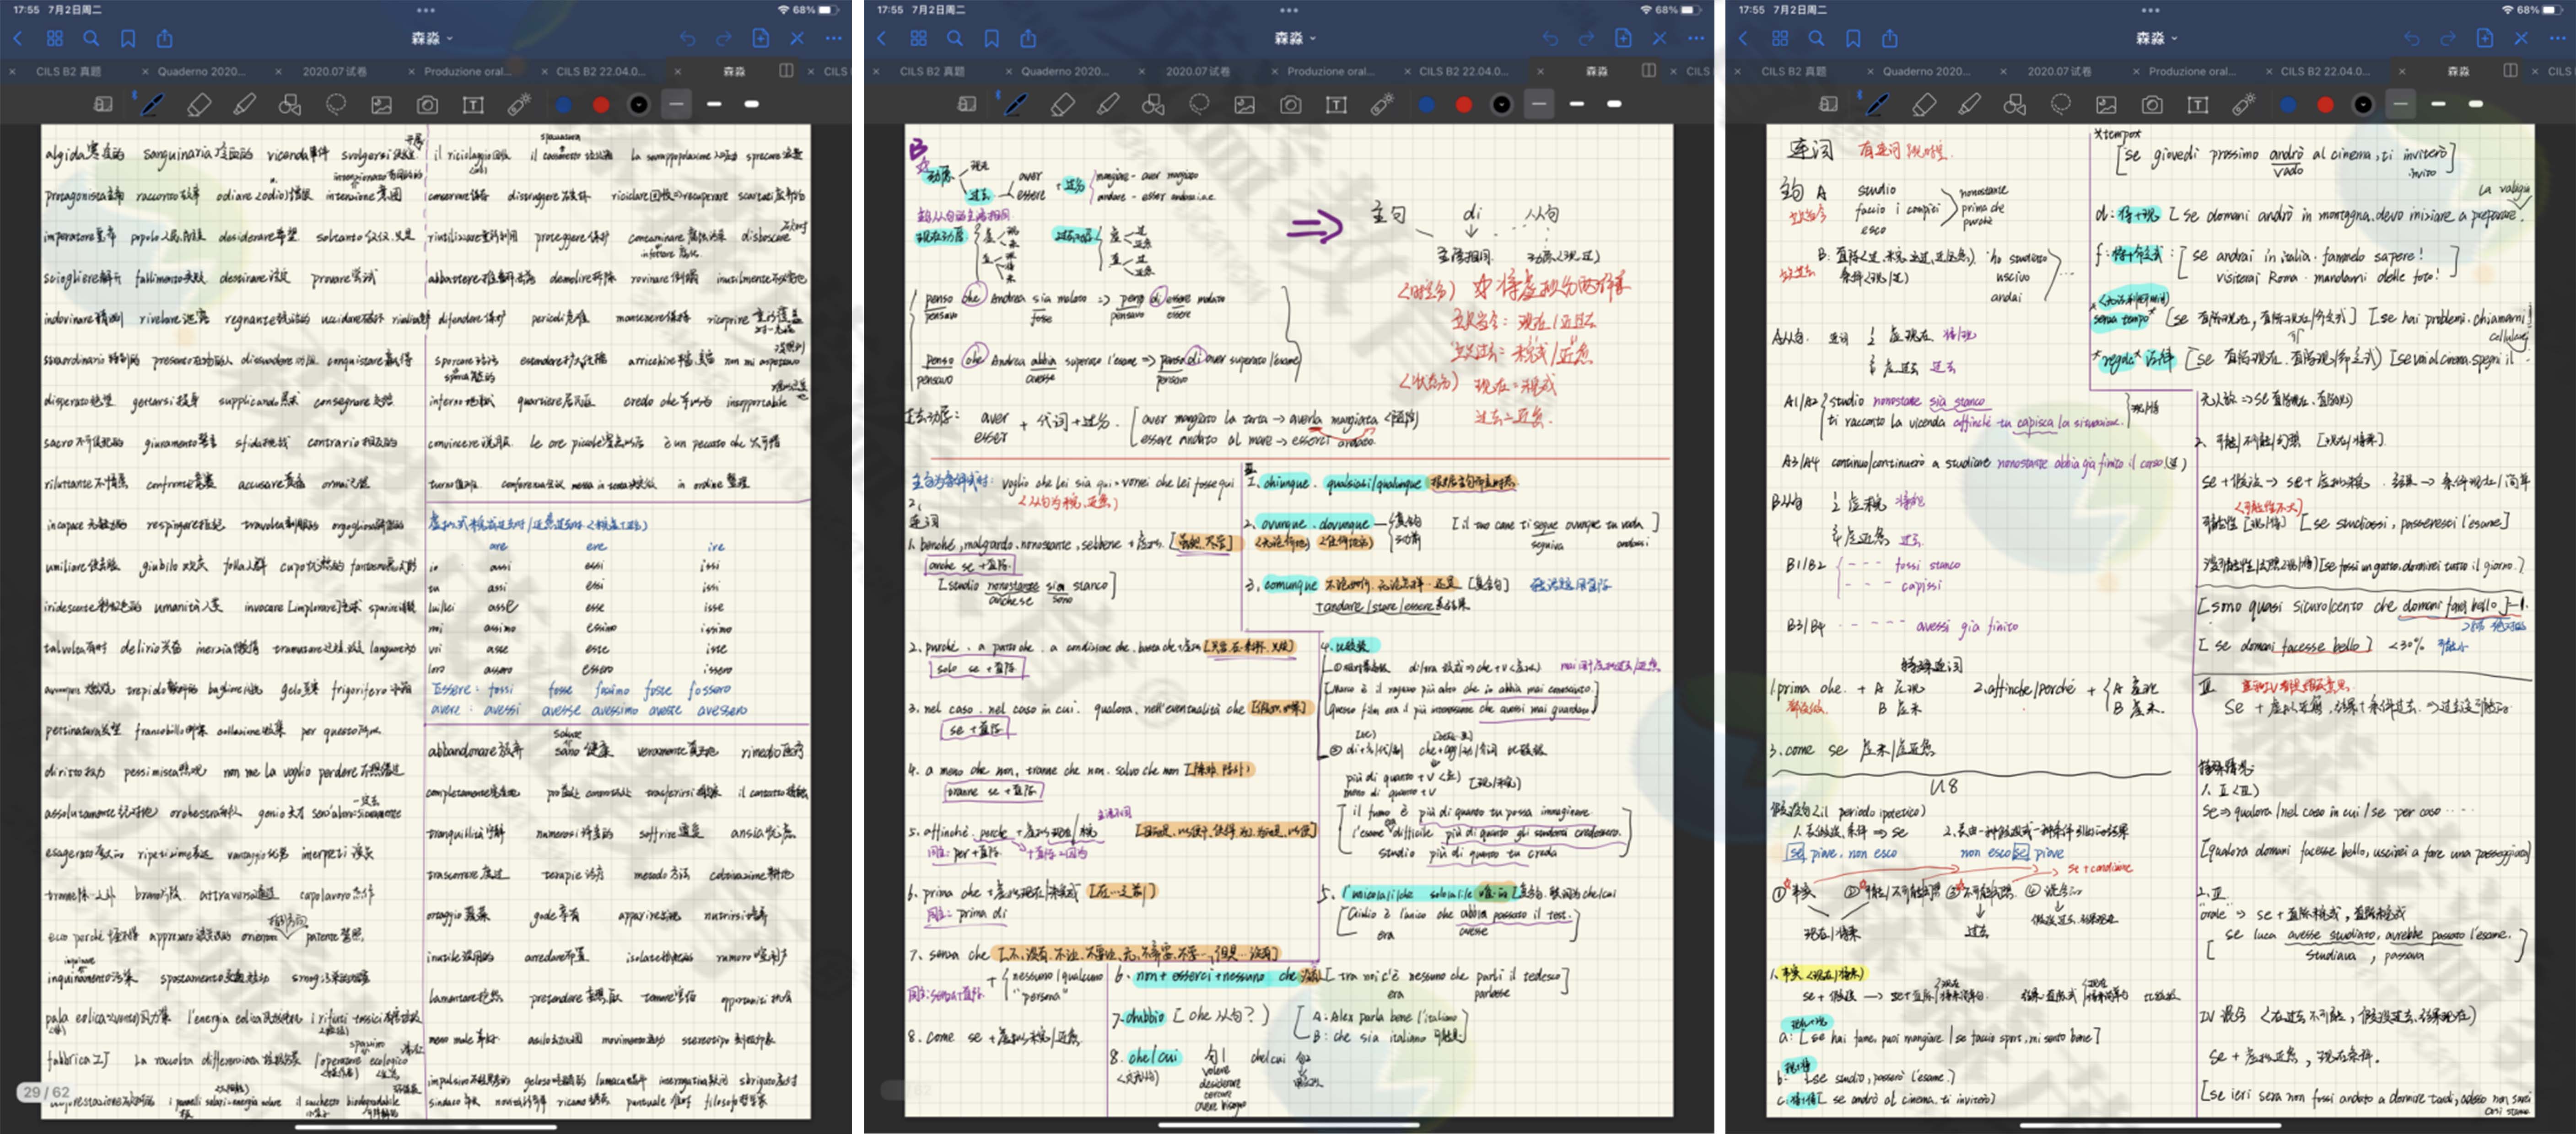2576x1134 pixels.
Task: Open search in the left screenshot
Action: point(91,39)
